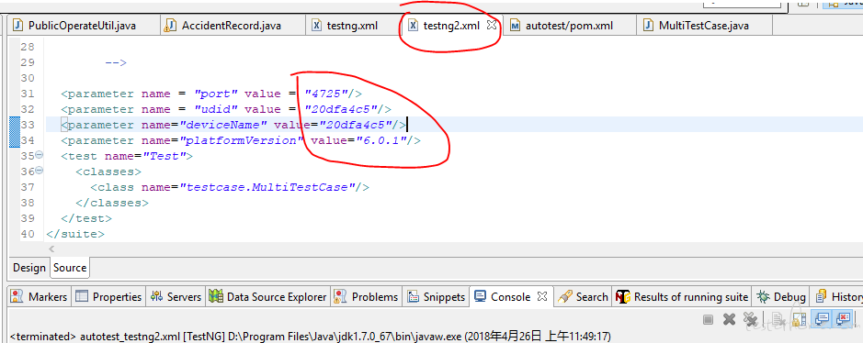The width and height of the screenshot is (863, 343).
Task: Open the Debug view tab
Action: [x=781, y=297]
